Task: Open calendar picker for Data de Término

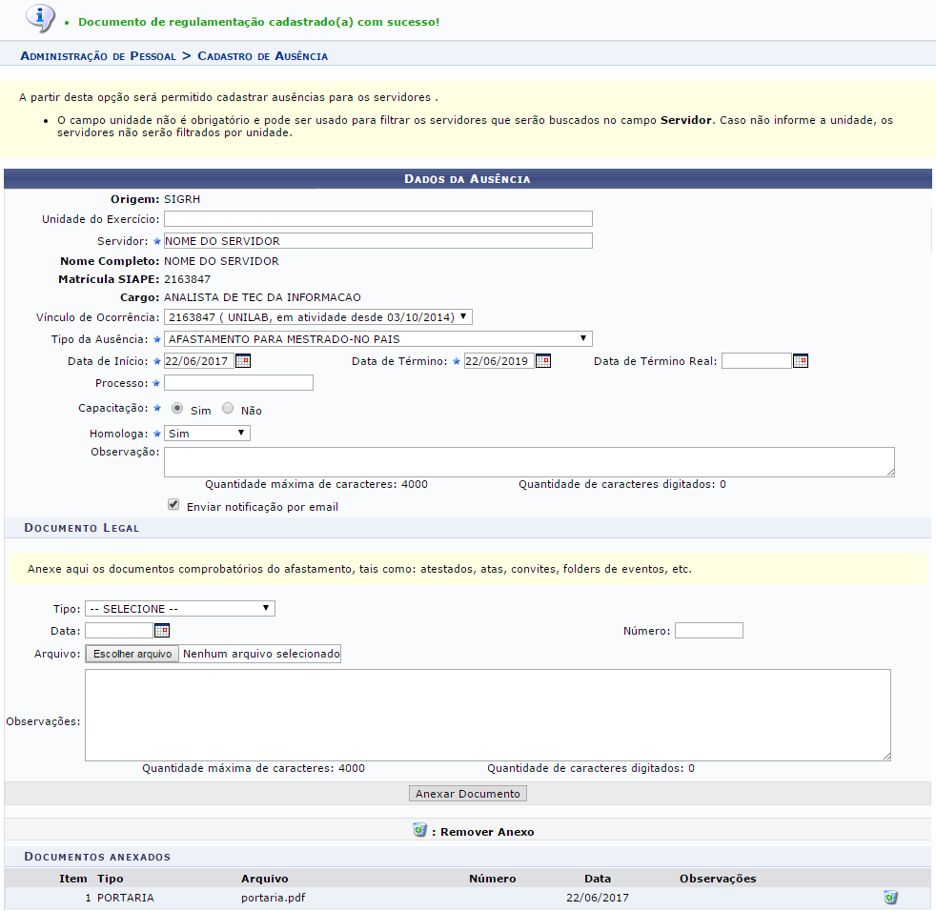Action: click(542, 361)
